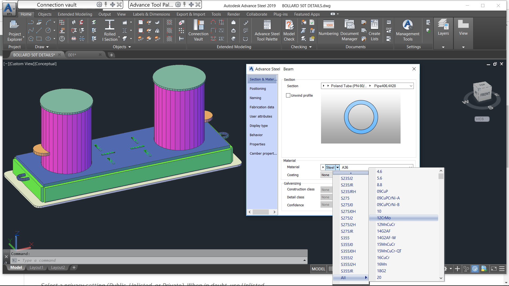Open the Numbering tool
The image size is (509, 286).
[328, 28]
